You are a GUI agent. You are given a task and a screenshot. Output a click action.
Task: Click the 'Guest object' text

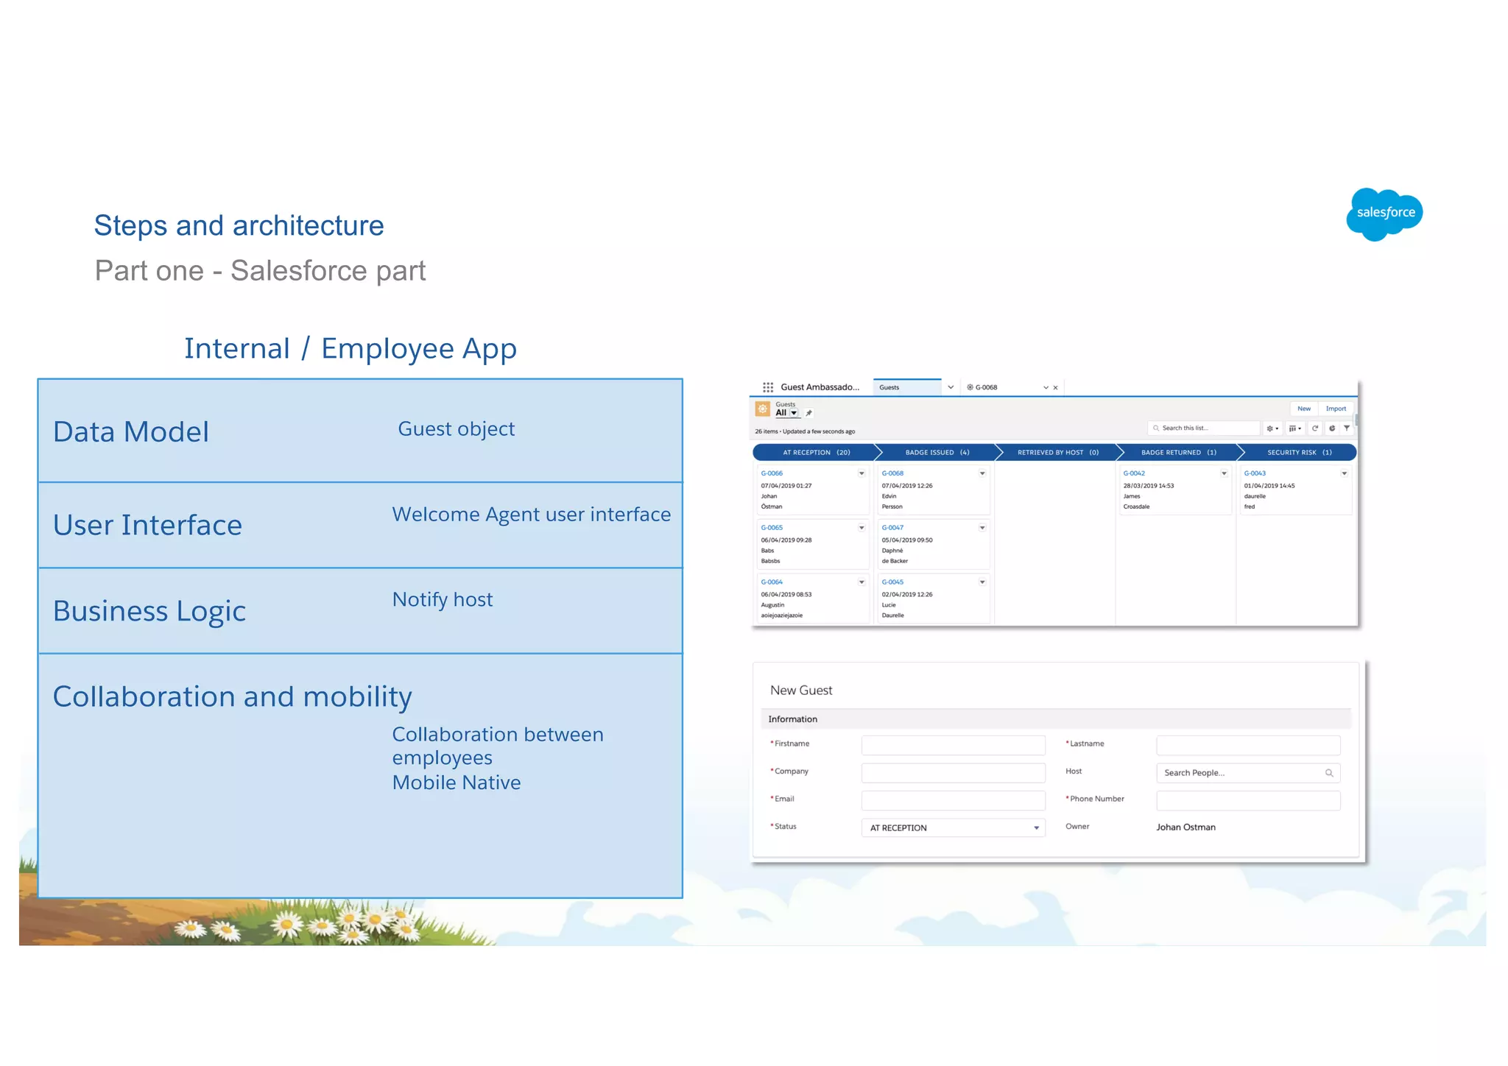[456, 429]
